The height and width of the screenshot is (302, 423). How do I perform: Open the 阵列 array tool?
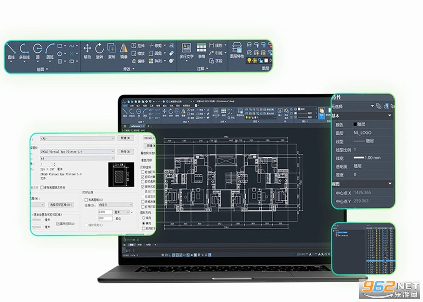[x=155, y=61]
